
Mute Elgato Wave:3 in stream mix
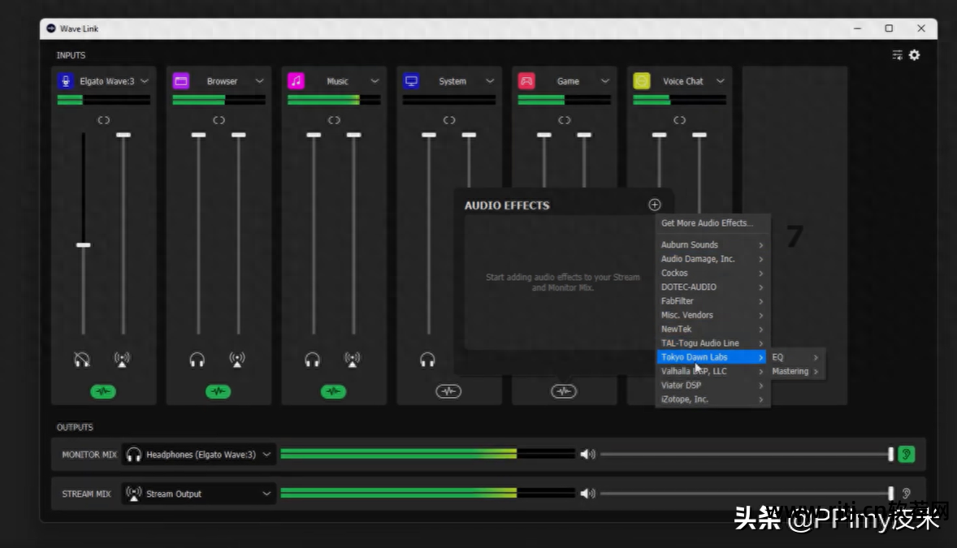tap(122, 360)
